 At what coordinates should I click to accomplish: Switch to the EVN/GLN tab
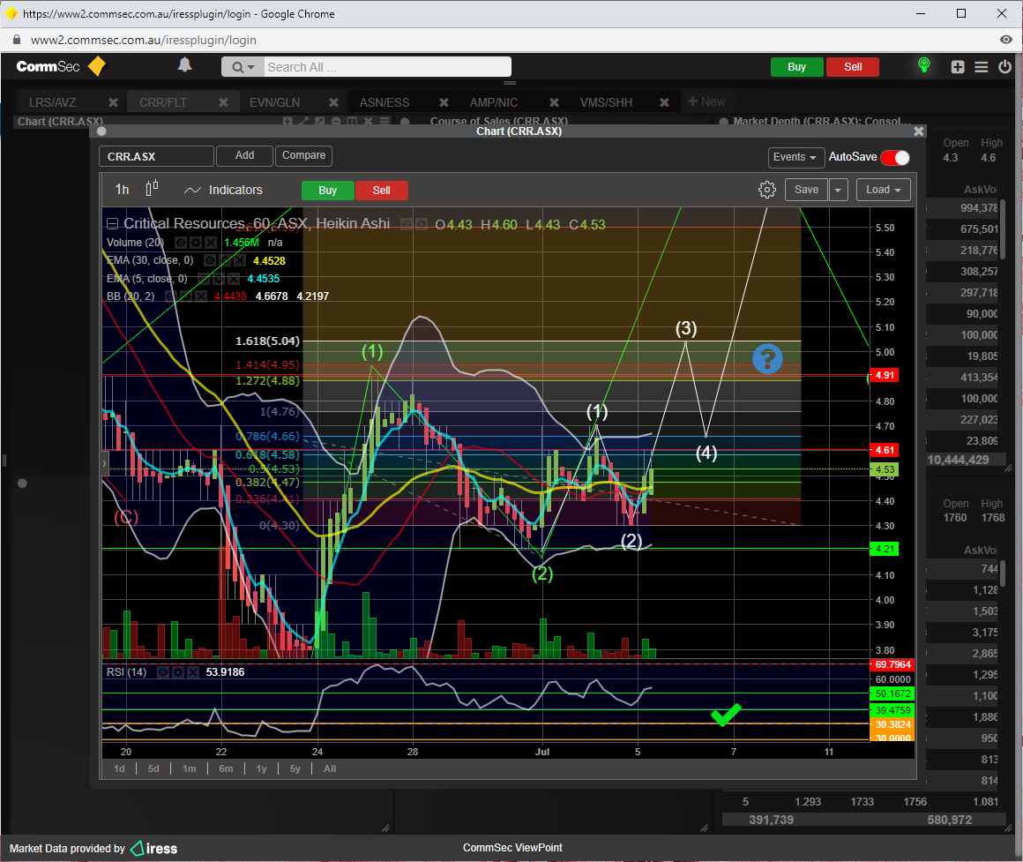tap(274, 102)
